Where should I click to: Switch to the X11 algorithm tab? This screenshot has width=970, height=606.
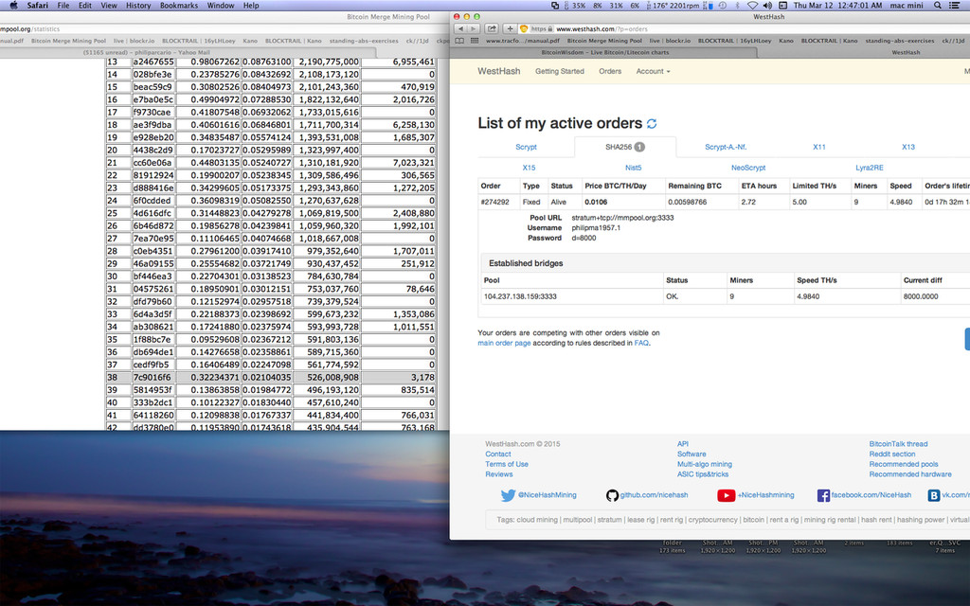click(x=819, y=147)
